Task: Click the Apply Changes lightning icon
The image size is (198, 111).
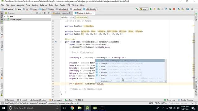Action: coord(155,9)
